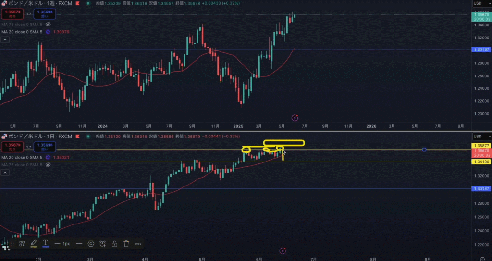This screenshot has height=261, width=492.
Task: Collapse indicator legend on daily chart
Action: pos(5,173)
